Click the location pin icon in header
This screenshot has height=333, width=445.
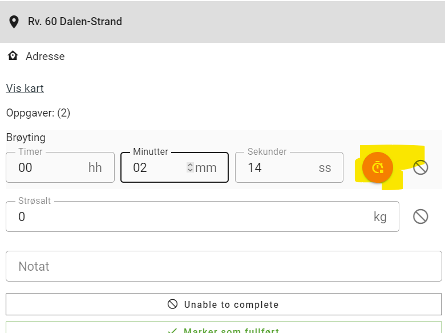click(x=14, y=22)
